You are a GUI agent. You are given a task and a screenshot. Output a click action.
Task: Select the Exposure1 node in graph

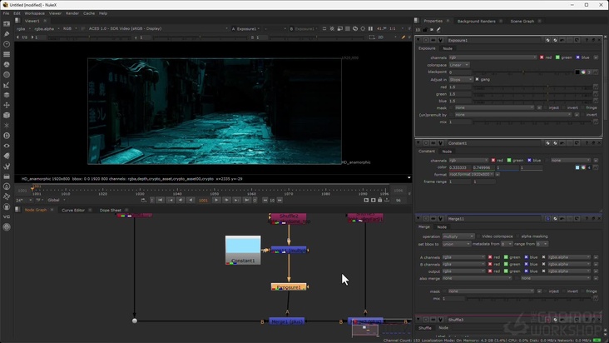click(289, 287)
